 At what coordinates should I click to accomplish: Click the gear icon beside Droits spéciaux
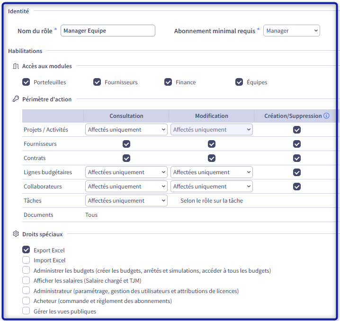(x=16, y=234)
